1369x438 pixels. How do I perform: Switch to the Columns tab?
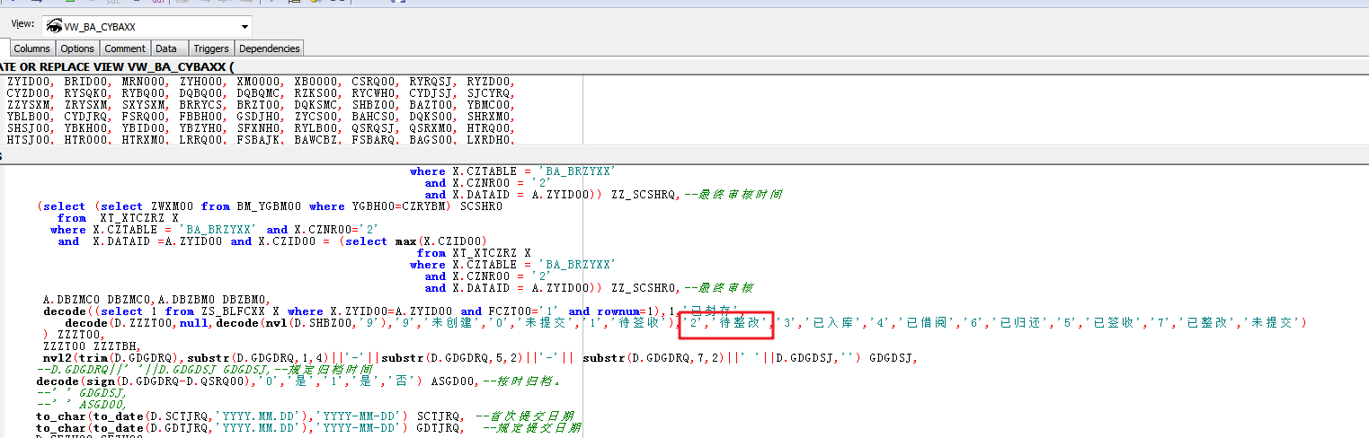tap(31, 48)
